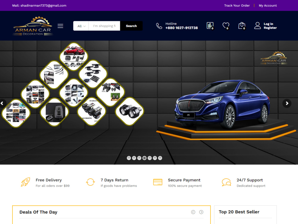Click previous arrow in Deals Of The Day
298x224 pixels.
pos(193,212)
